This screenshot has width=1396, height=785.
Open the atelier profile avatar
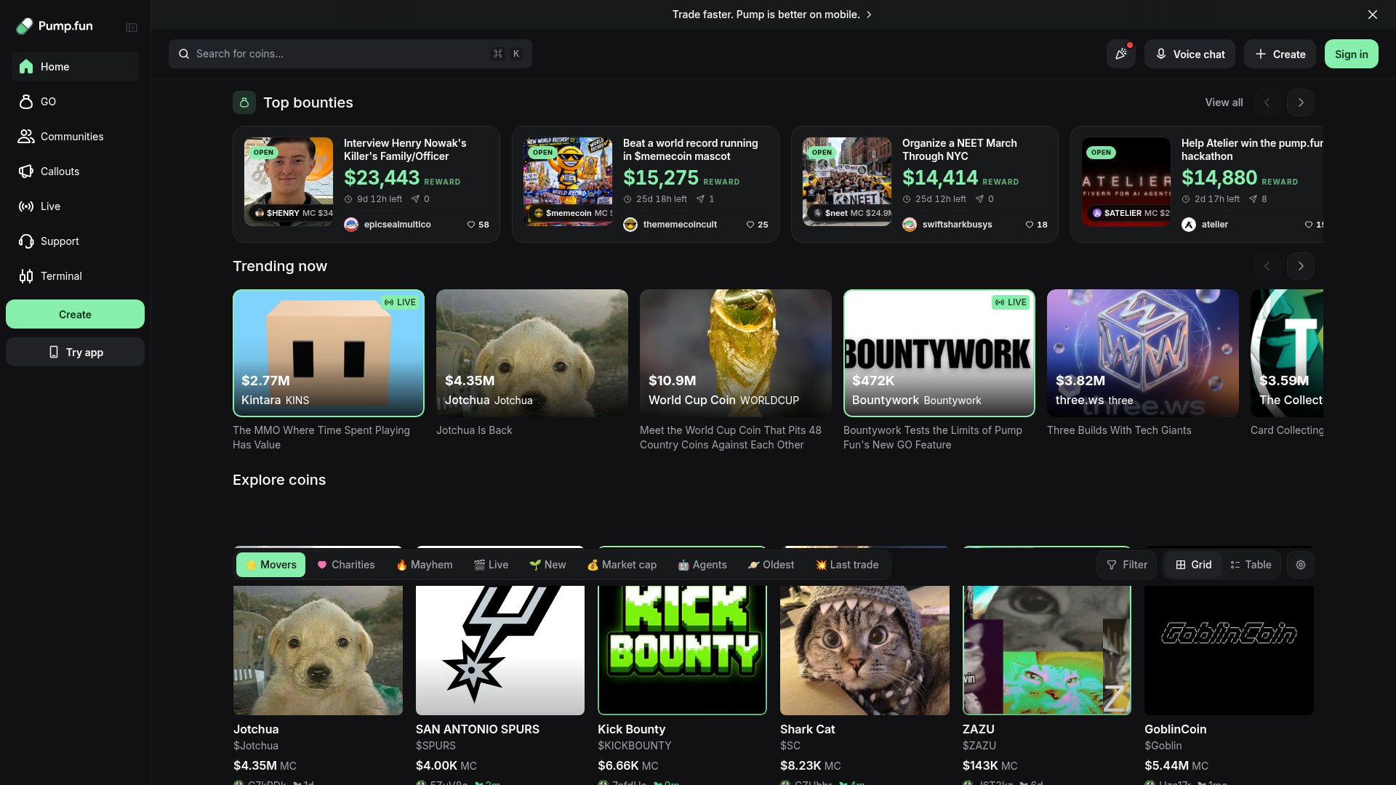pyautogui.click(x=1189, y=225)
